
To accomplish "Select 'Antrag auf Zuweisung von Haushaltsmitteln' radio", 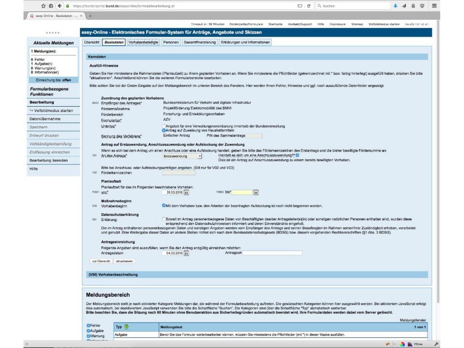I will pyautogui.click(x=164, y=130).
